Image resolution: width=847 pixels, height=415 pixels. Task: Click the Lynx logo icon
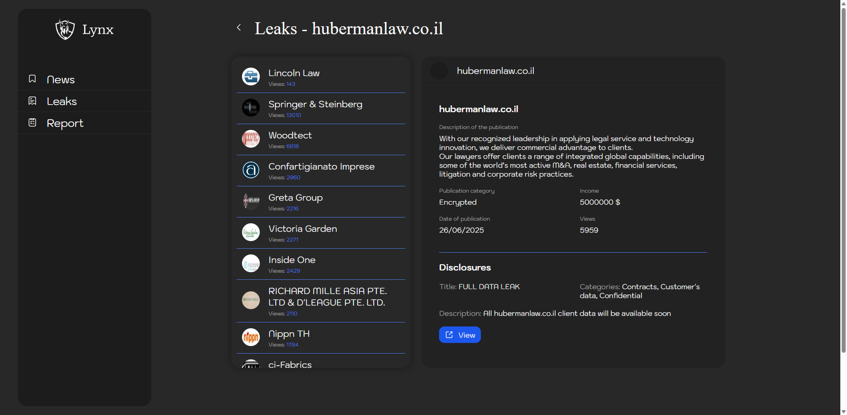click(x=65, y=29)
